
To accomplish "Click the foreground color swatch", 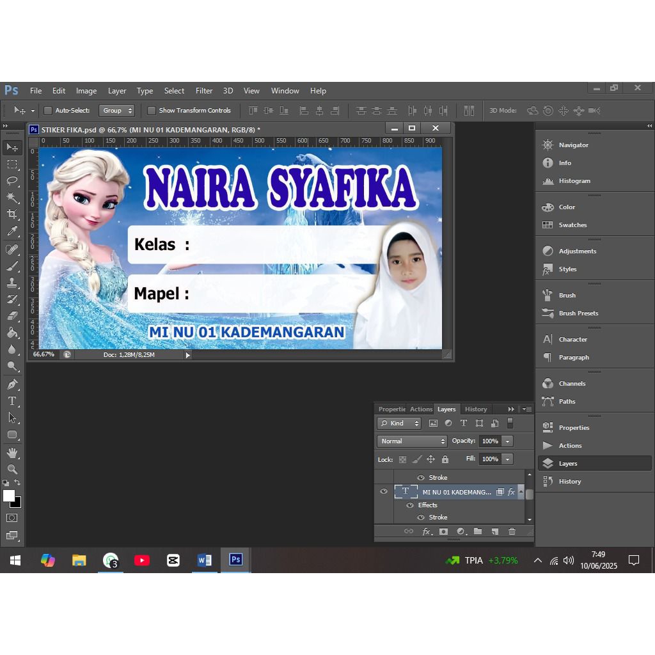I will click(8, 496).
